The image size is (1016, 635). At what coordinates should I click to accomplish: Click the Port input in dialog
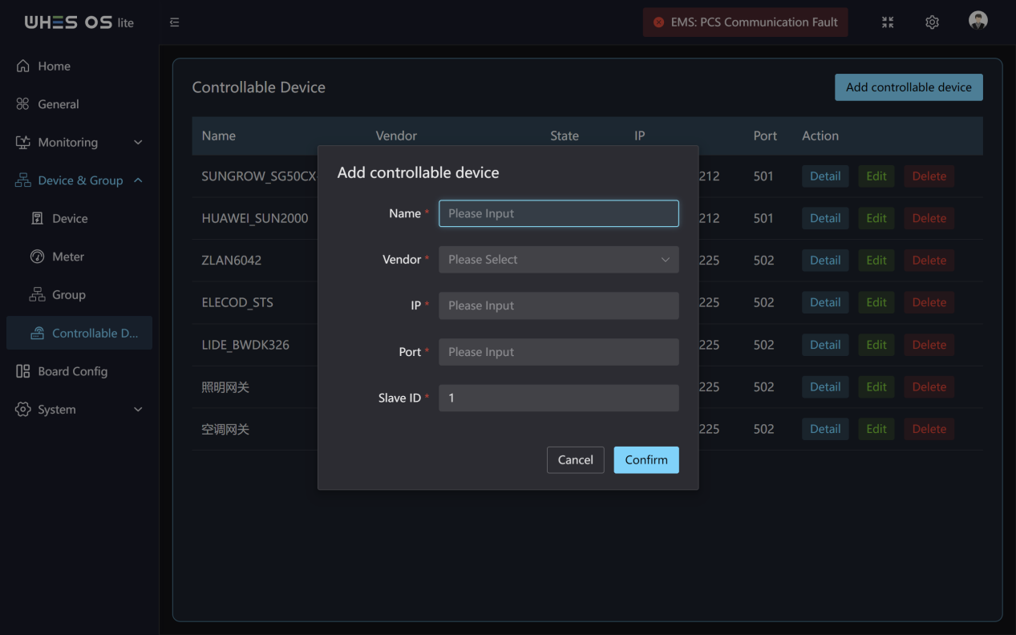[559, 352]
